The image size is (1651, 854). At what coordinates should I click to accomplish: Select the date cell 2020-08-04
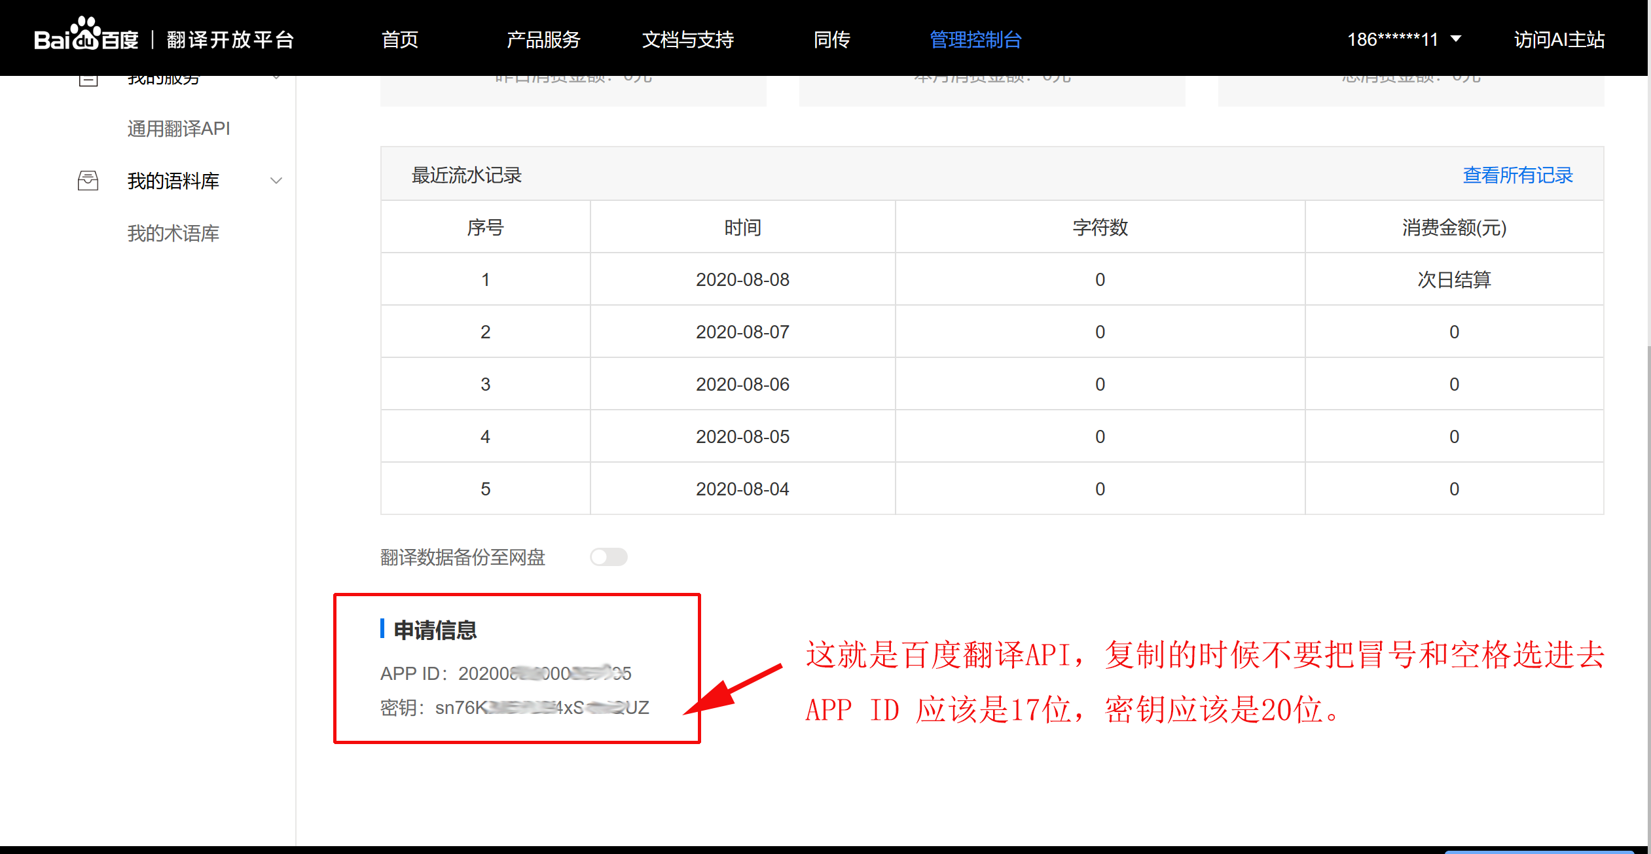coord(742,489)
